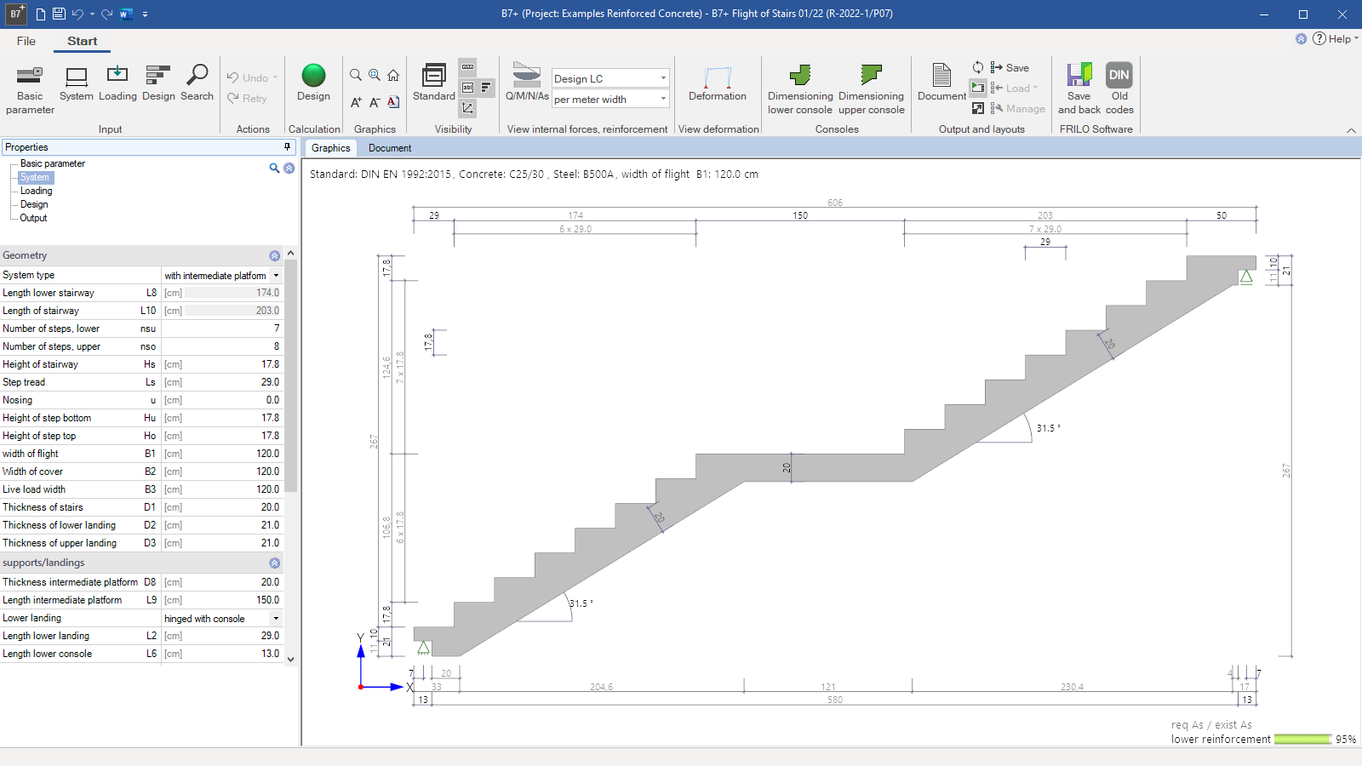1362x766 pixels.
Task: Select Loading in properties tree
Action: (37, 191)
